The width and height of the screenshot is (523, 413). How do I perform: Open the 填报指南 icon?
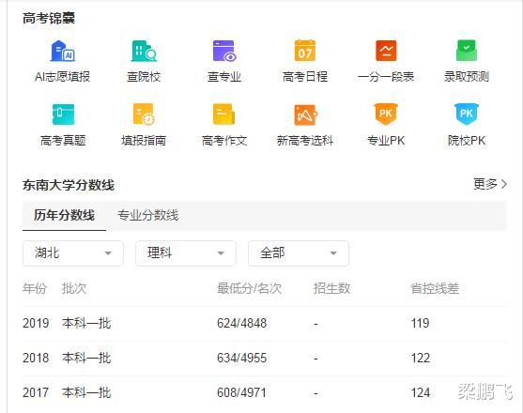click(x=144, y=114)
